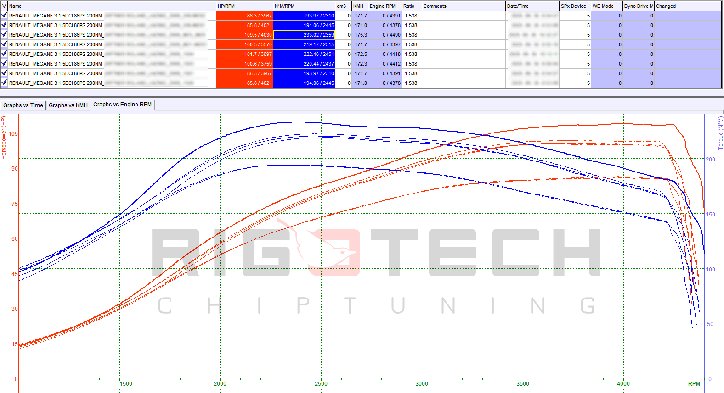
Task: Click the KMH column header
Action: coord(360,6)
